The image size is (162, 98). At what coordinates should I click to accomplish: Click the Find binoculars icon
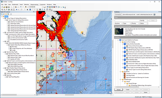click(x=40, y=10)
